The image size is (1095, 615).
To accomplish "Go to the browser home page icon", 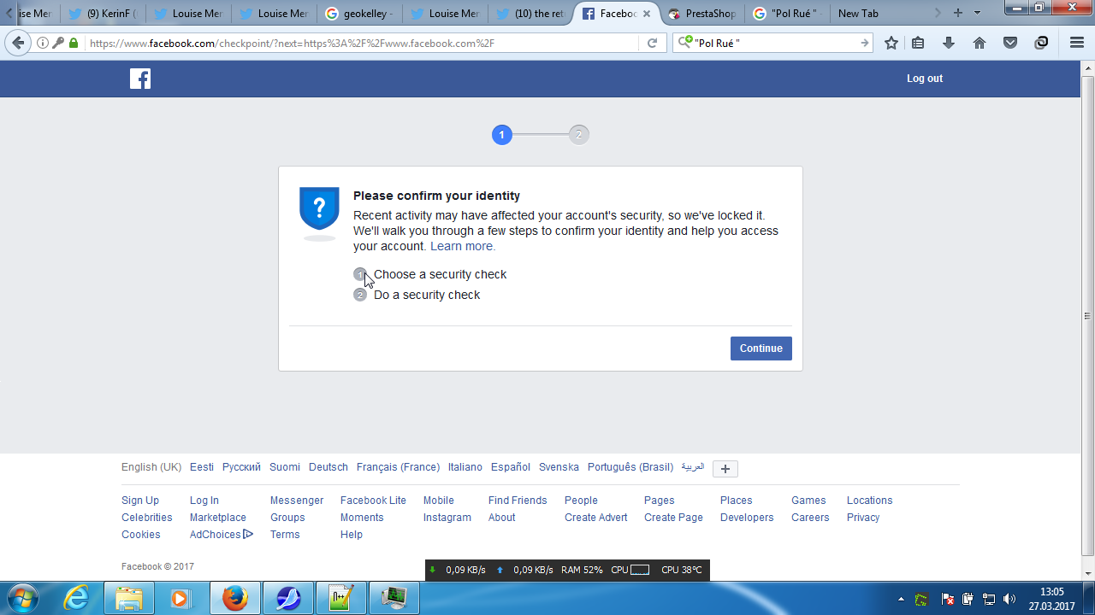I will click(x=980, y=43).
